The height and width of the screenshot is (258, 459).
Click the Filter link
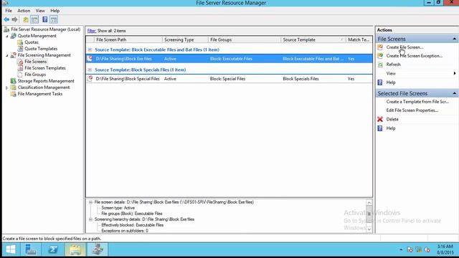tap(92, 31)
